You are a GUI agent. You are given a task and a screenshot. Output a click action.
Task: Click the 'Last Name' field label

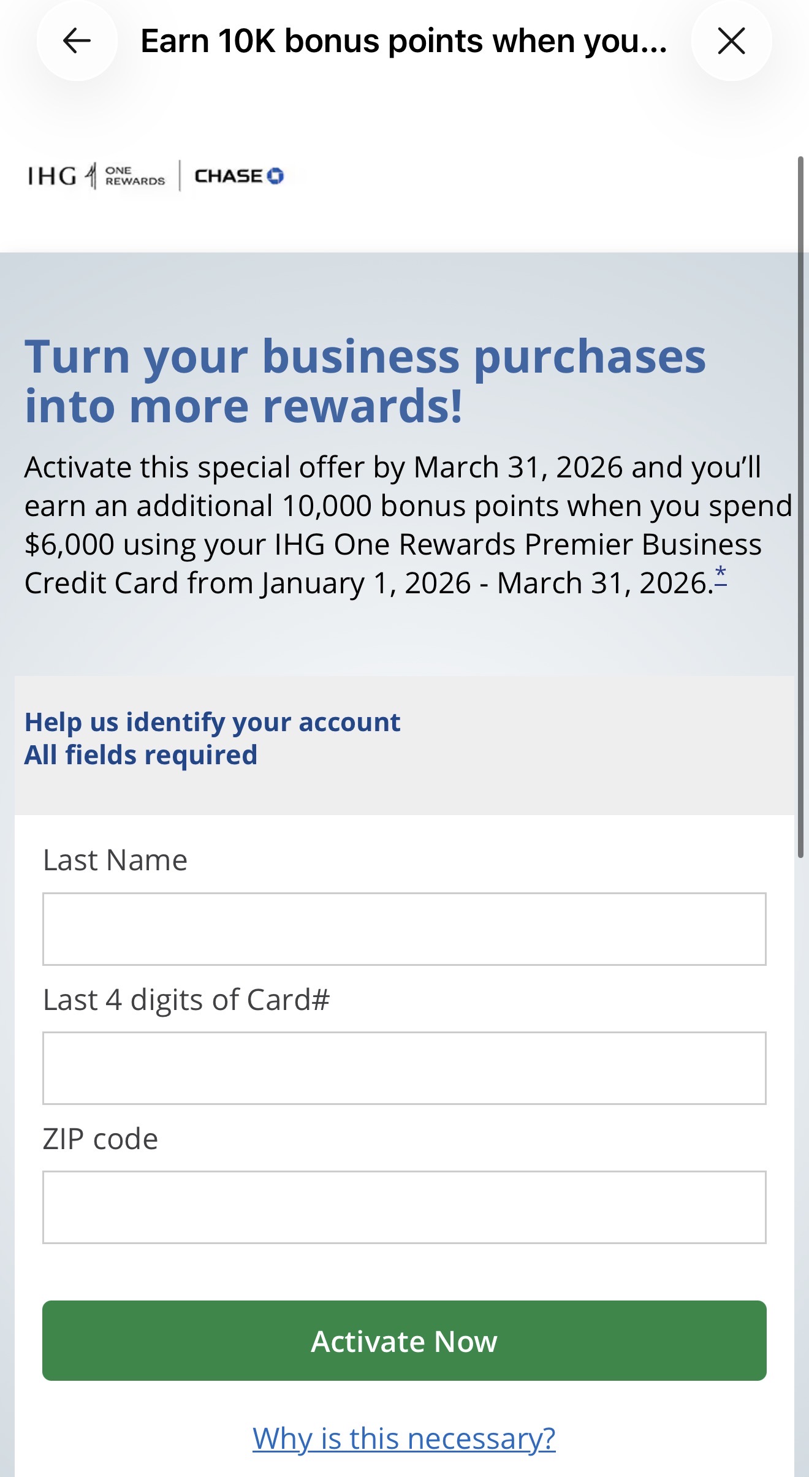(x=115, y=860)
